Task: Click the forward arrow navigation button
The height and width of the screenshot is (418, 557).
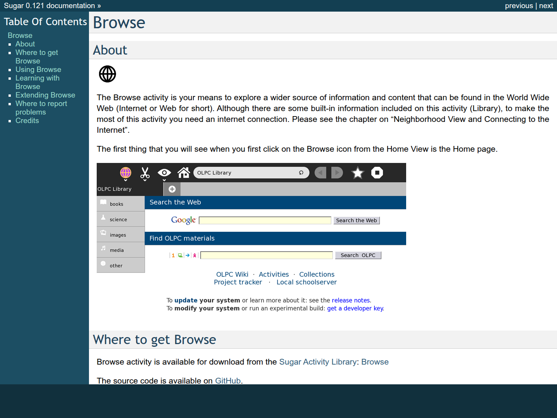Action: point(337,173)
